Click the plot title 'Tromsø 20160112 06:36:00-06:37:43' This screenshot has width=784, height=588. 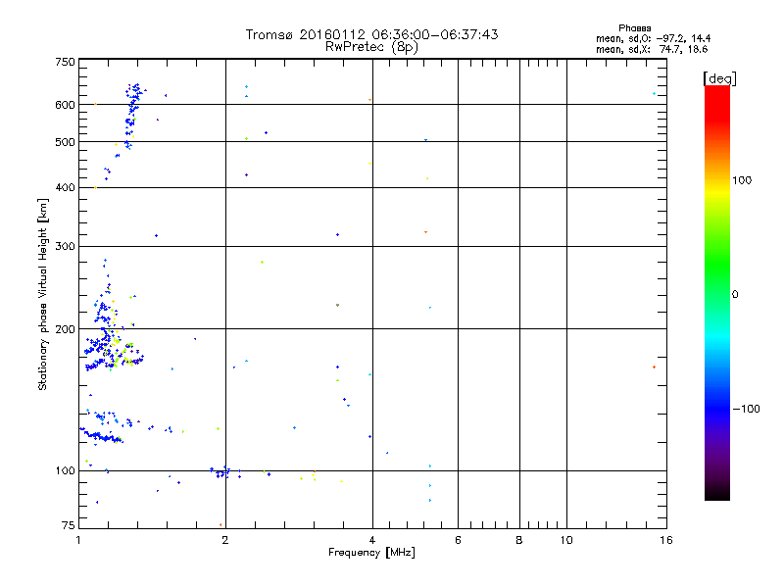point(371,34)
